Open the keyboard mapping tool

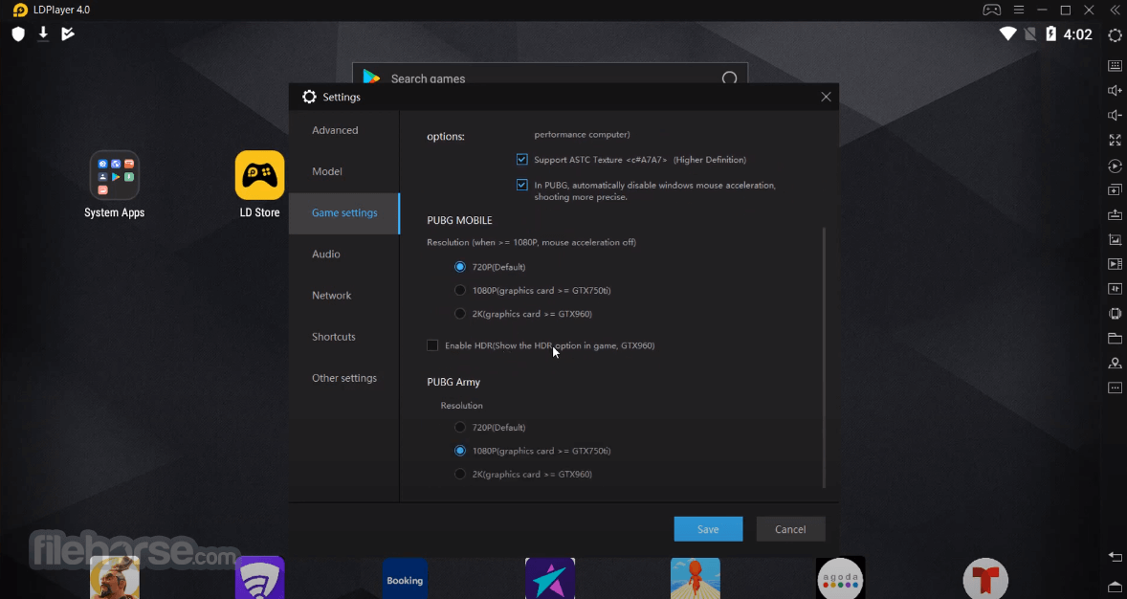1115,65
